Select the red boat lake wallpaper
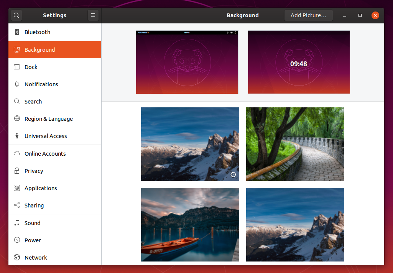This screenshot has height=273, width=393. (190, 224)
